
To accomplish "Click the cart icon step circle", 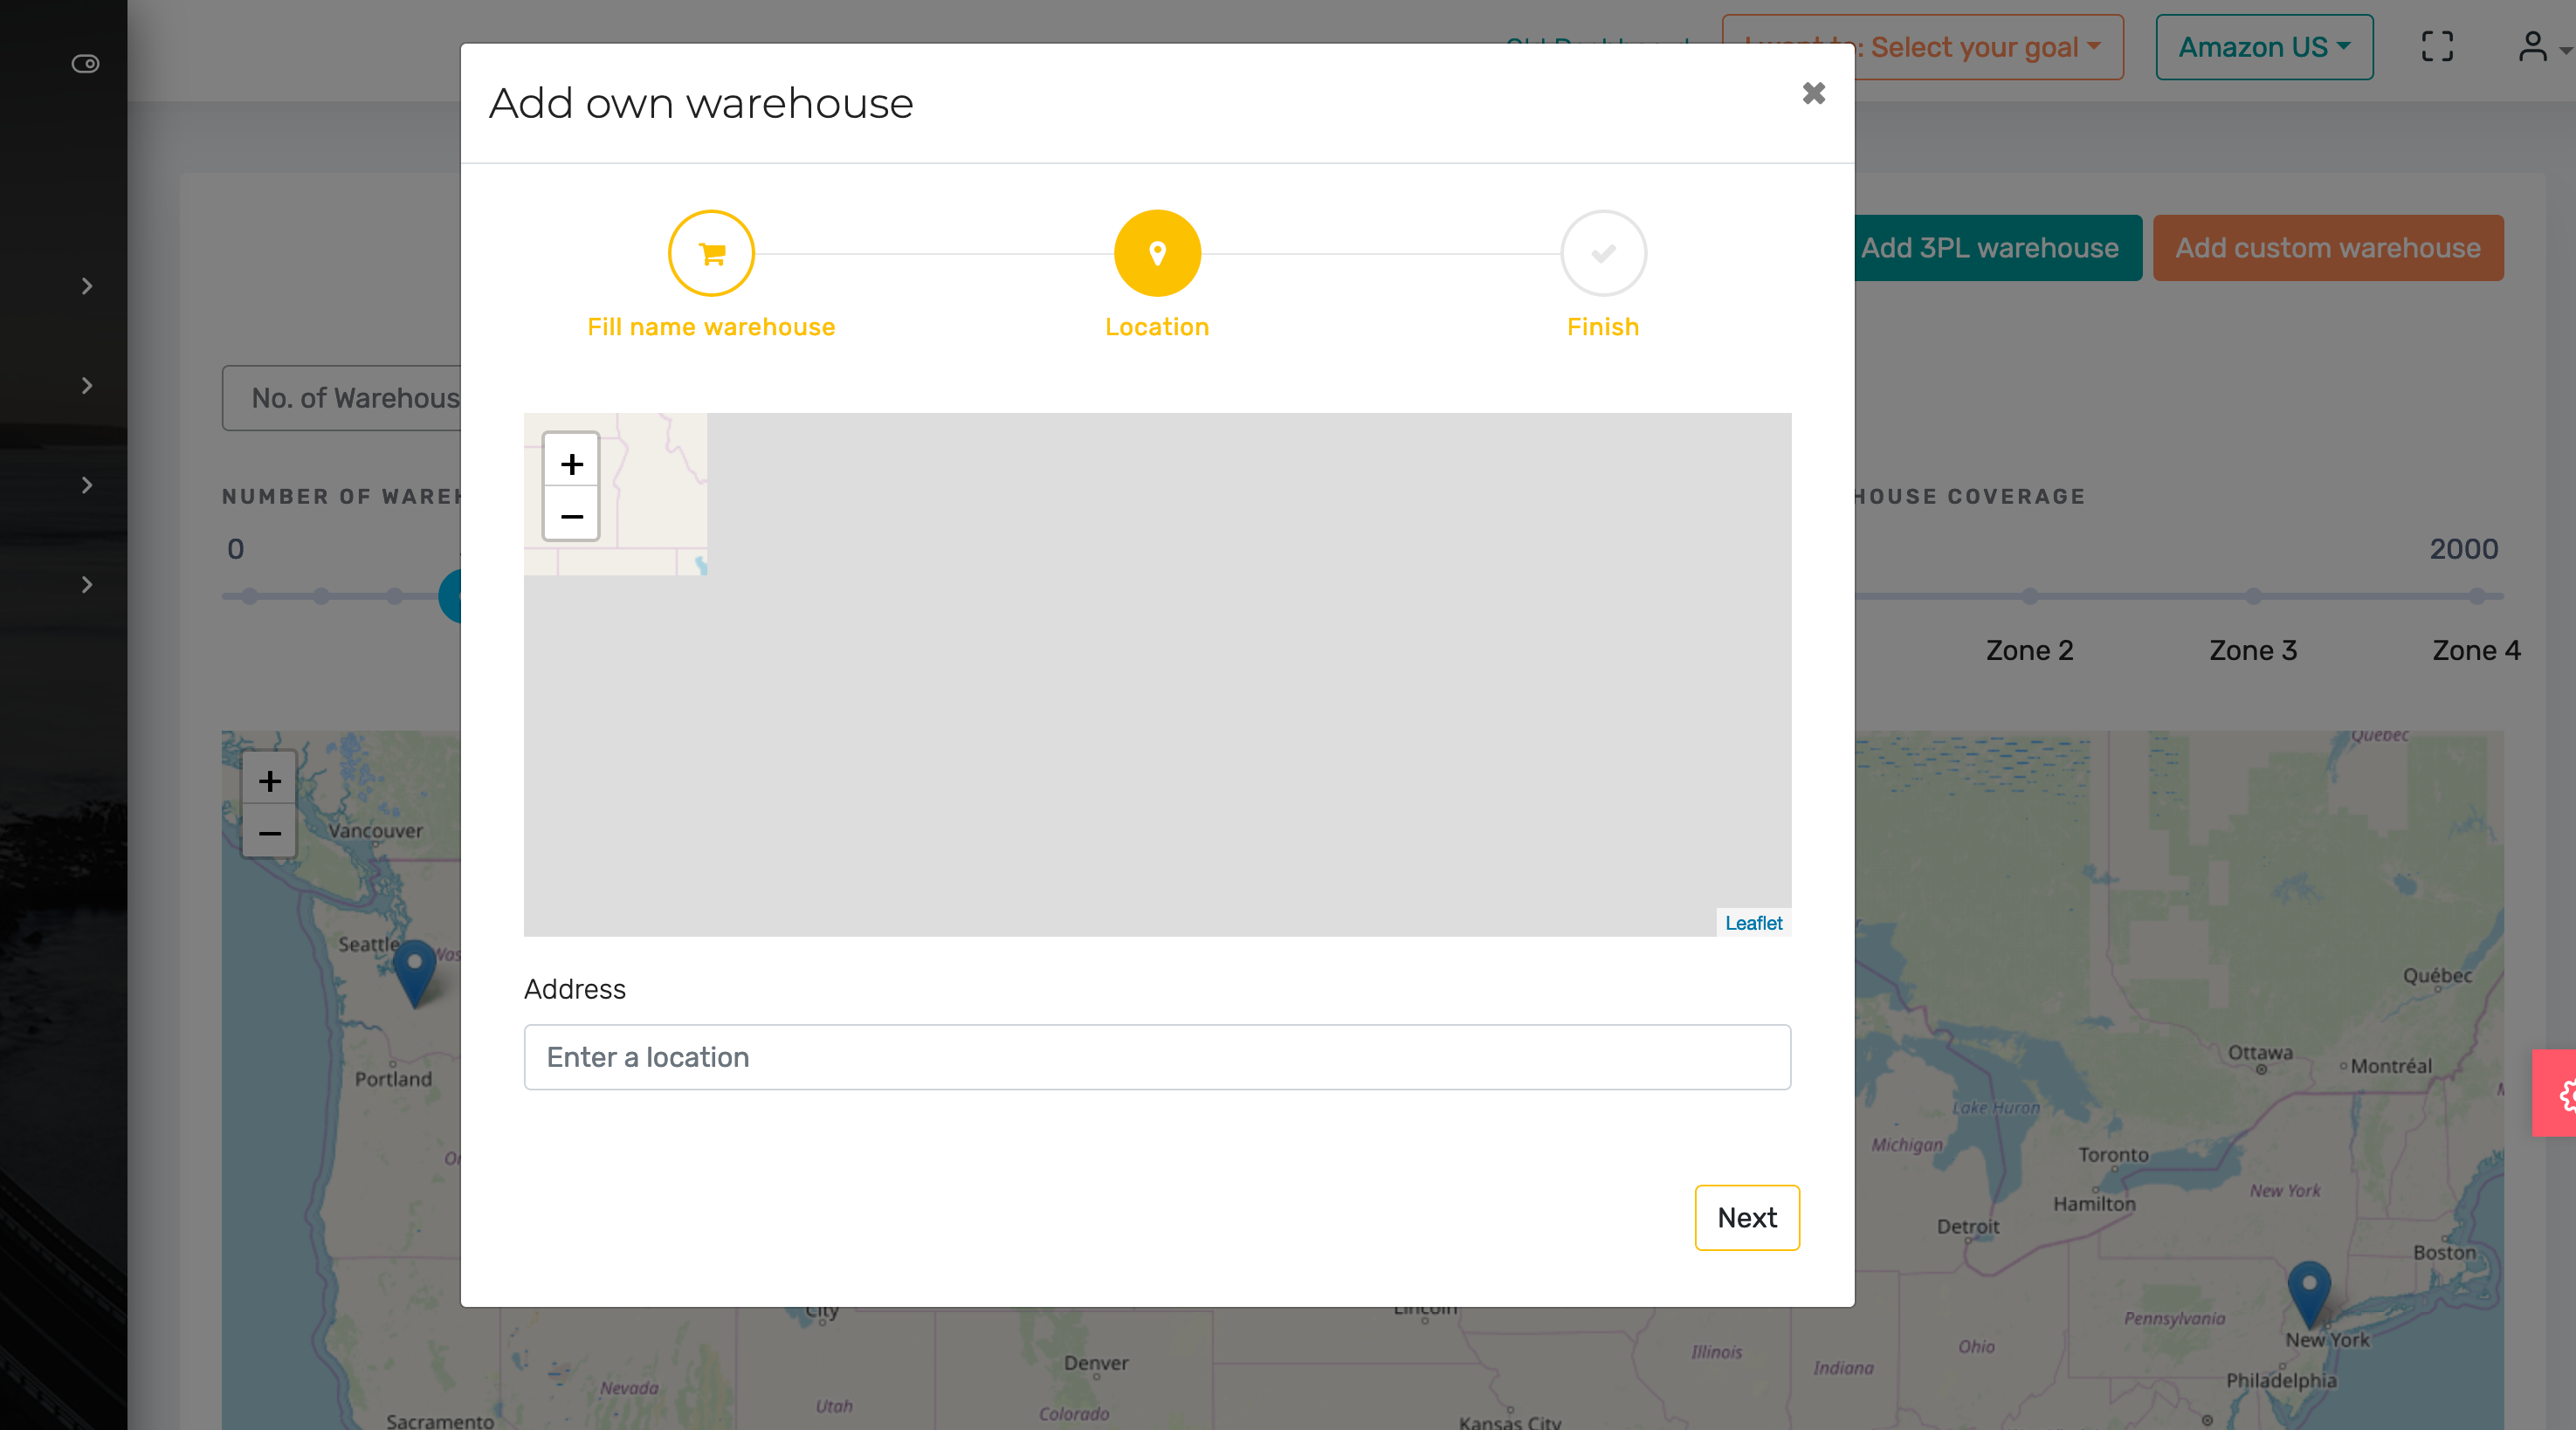I will point(711,253).
